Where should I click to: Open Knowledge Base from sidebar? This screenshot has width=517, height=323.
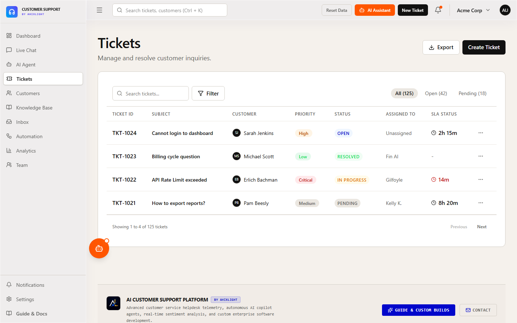[43, 108]
